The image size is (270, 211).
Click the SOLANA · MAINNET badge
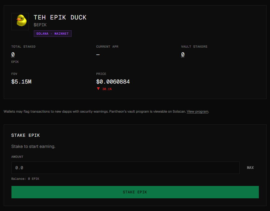[x=52, y=33]
